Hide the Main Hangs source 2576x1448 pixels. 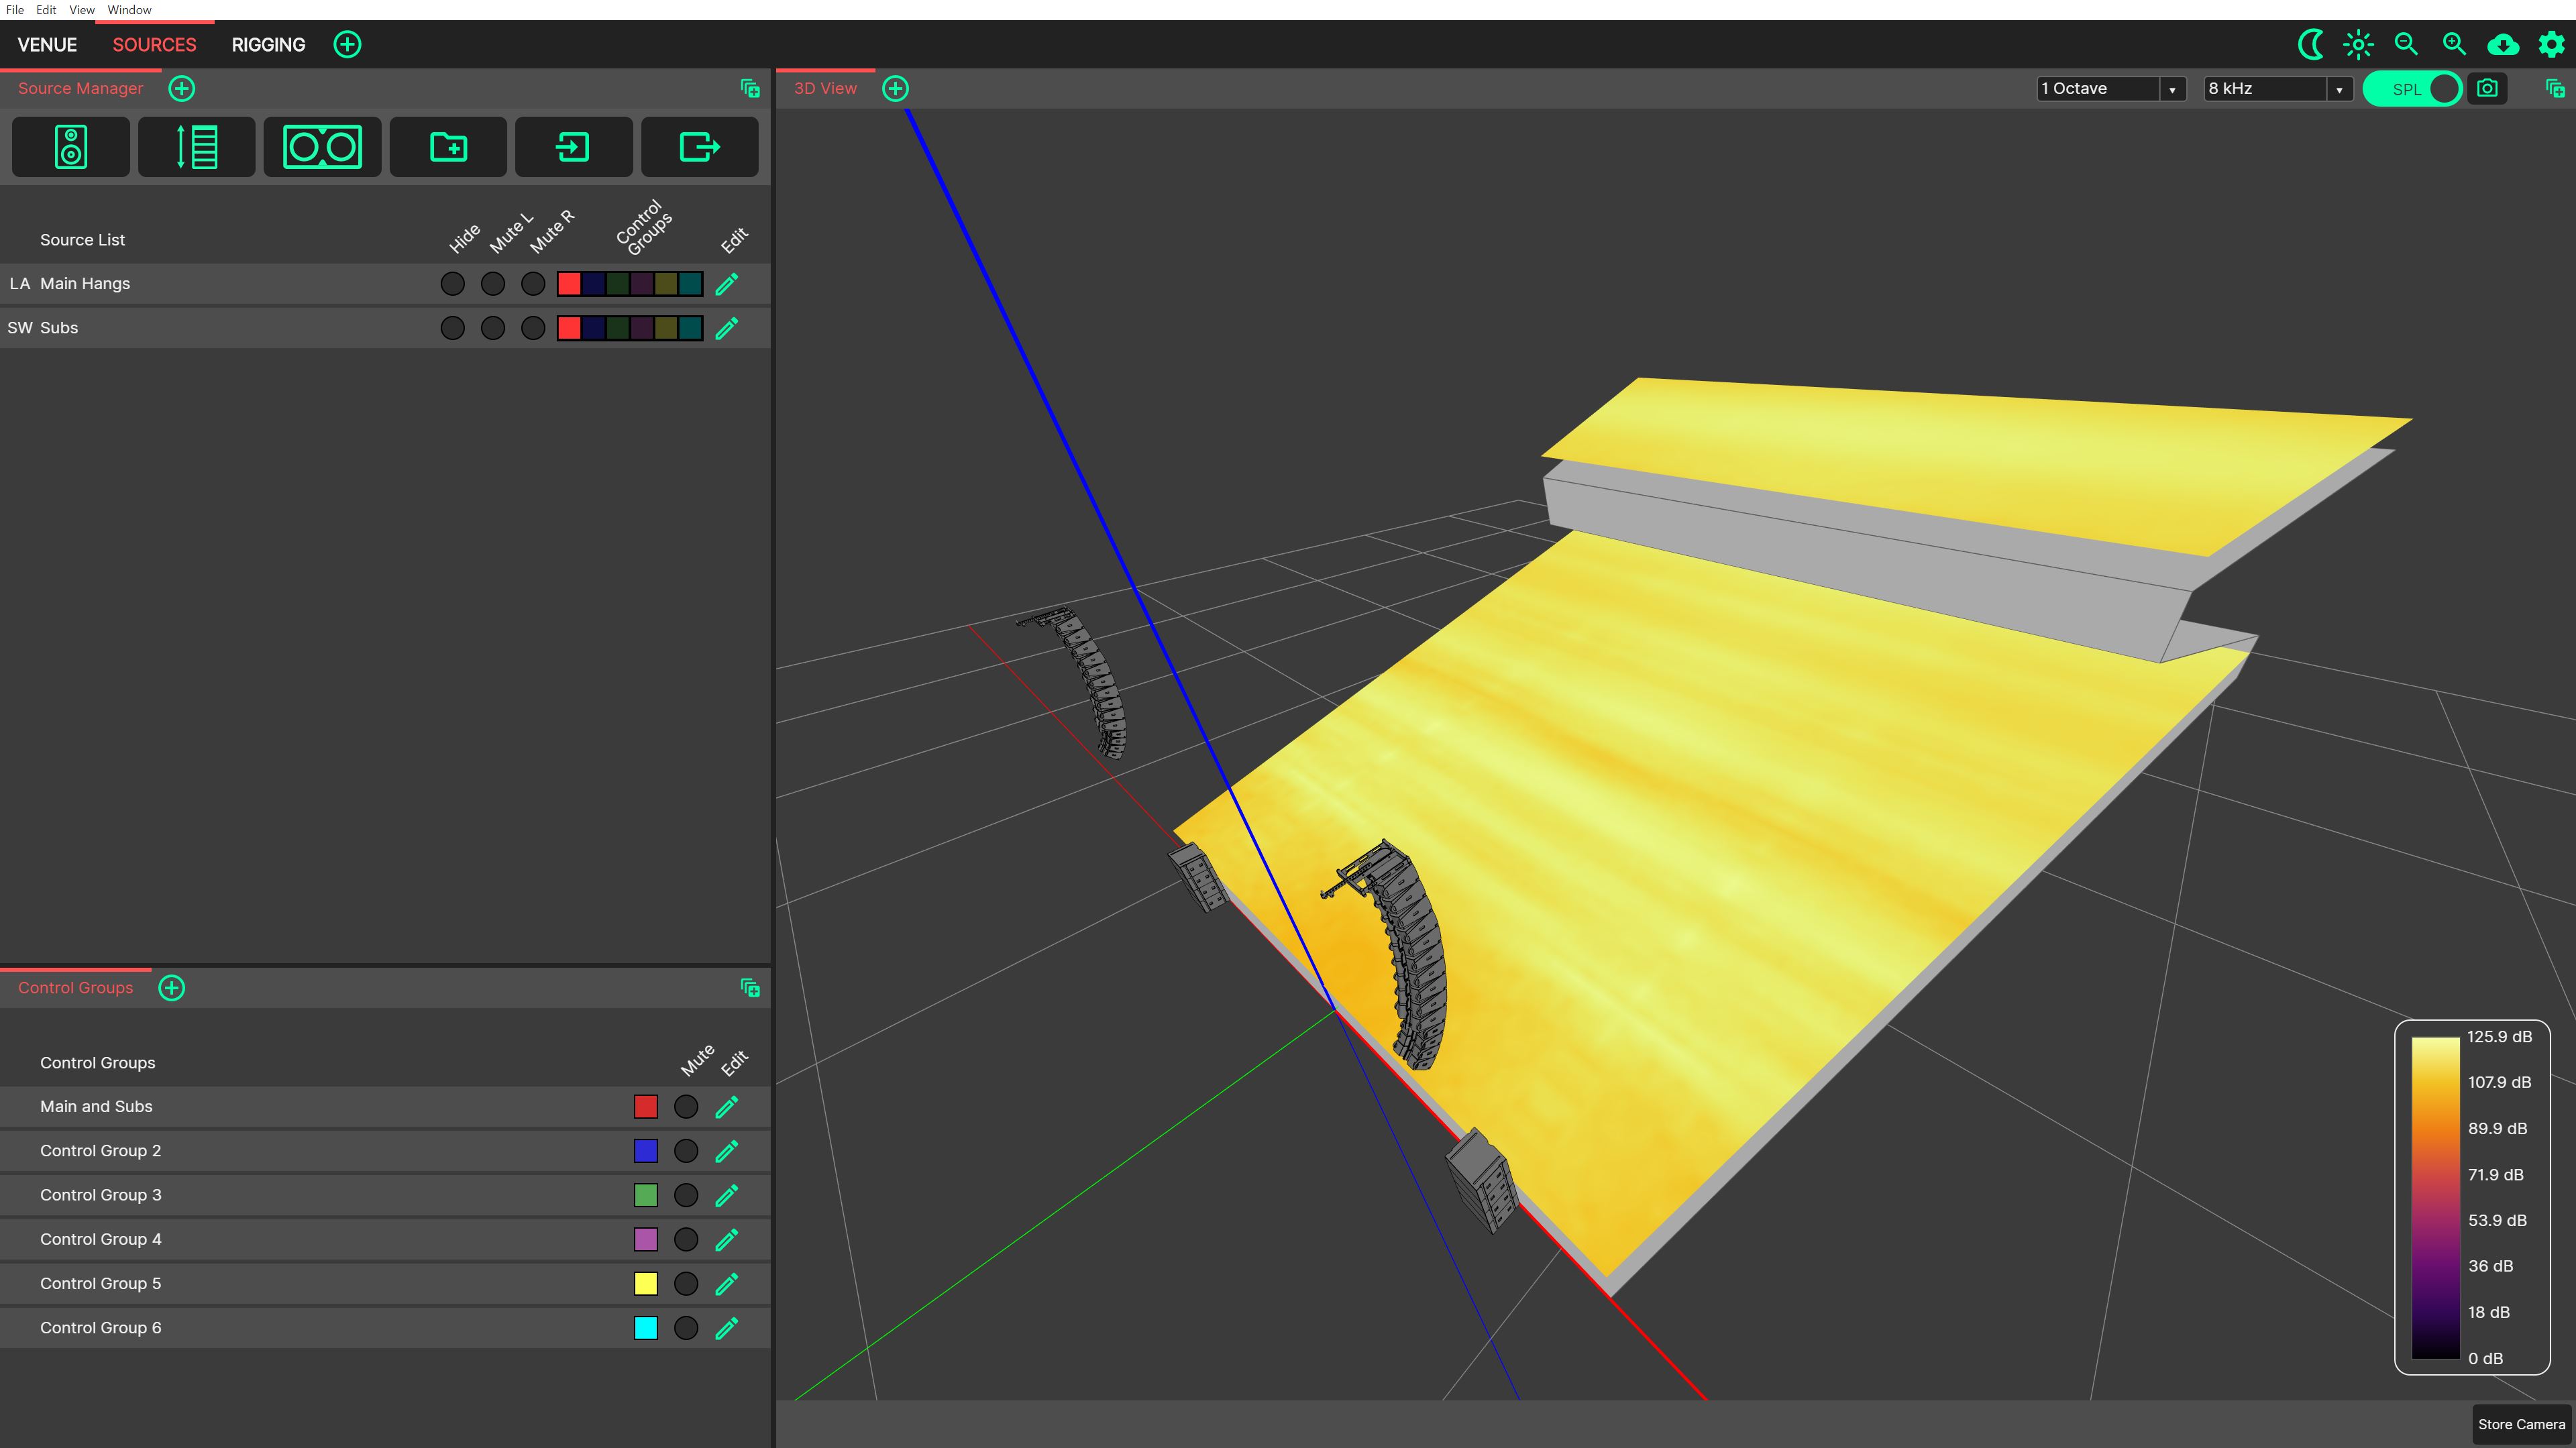pyautogui.click(x=453, y=284)
